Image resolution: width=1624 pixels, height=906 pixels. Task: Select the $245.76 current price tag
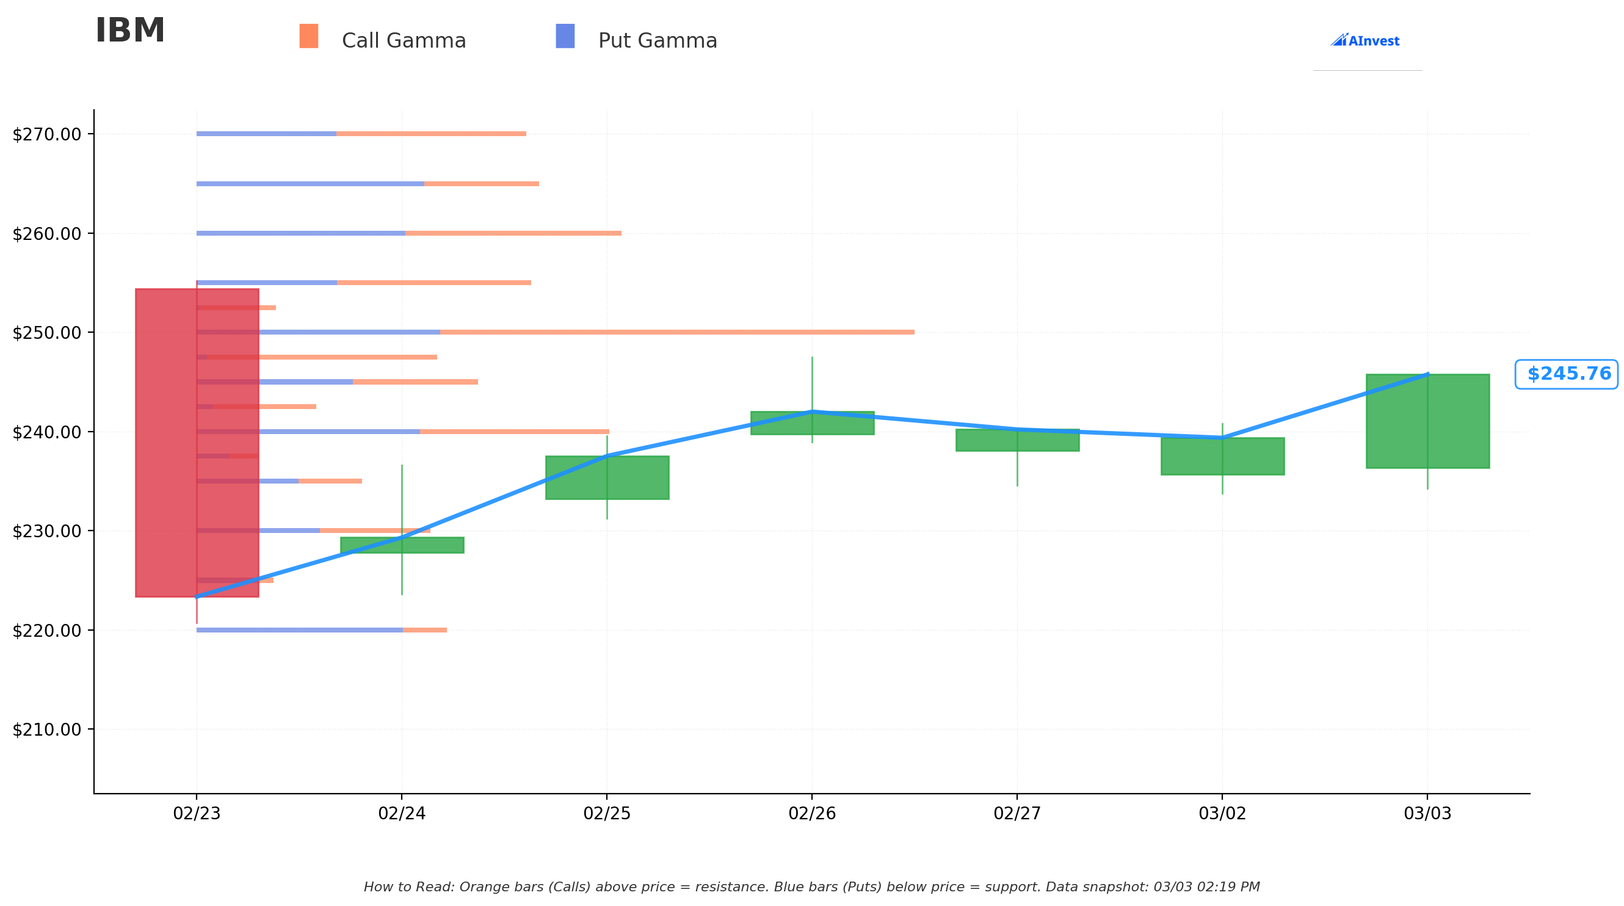point(1567,374)
